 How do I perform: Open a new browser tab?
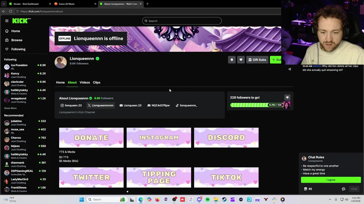pyautogui.click(x=148, y=4)
